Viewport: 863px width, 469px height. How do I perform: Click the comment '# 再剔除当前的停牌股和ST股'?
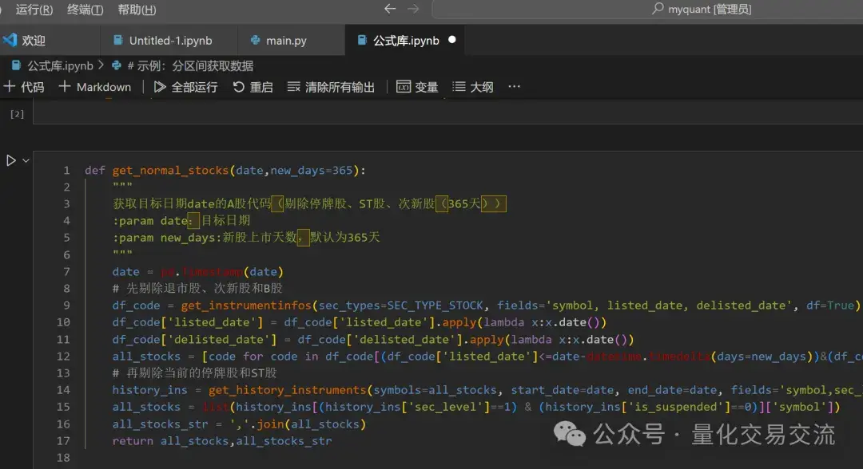[194, 373]
